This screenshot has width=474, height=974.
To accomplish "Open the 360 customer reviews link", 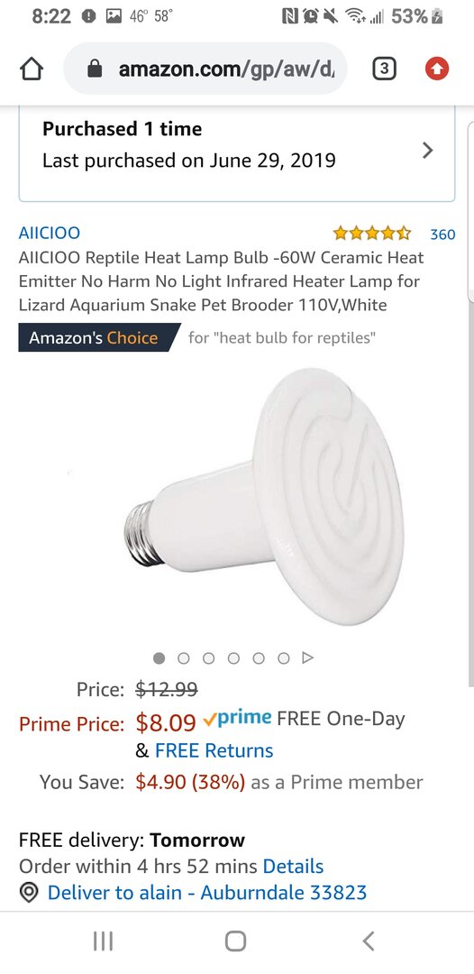I will pyautogui.click(x=443, y=234).
